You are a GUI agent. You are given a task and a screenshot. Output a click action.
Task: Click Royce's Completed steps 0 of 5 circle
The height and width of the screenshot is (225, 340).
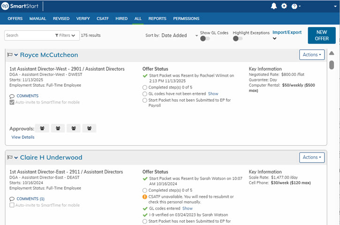[x=144, y=87]
